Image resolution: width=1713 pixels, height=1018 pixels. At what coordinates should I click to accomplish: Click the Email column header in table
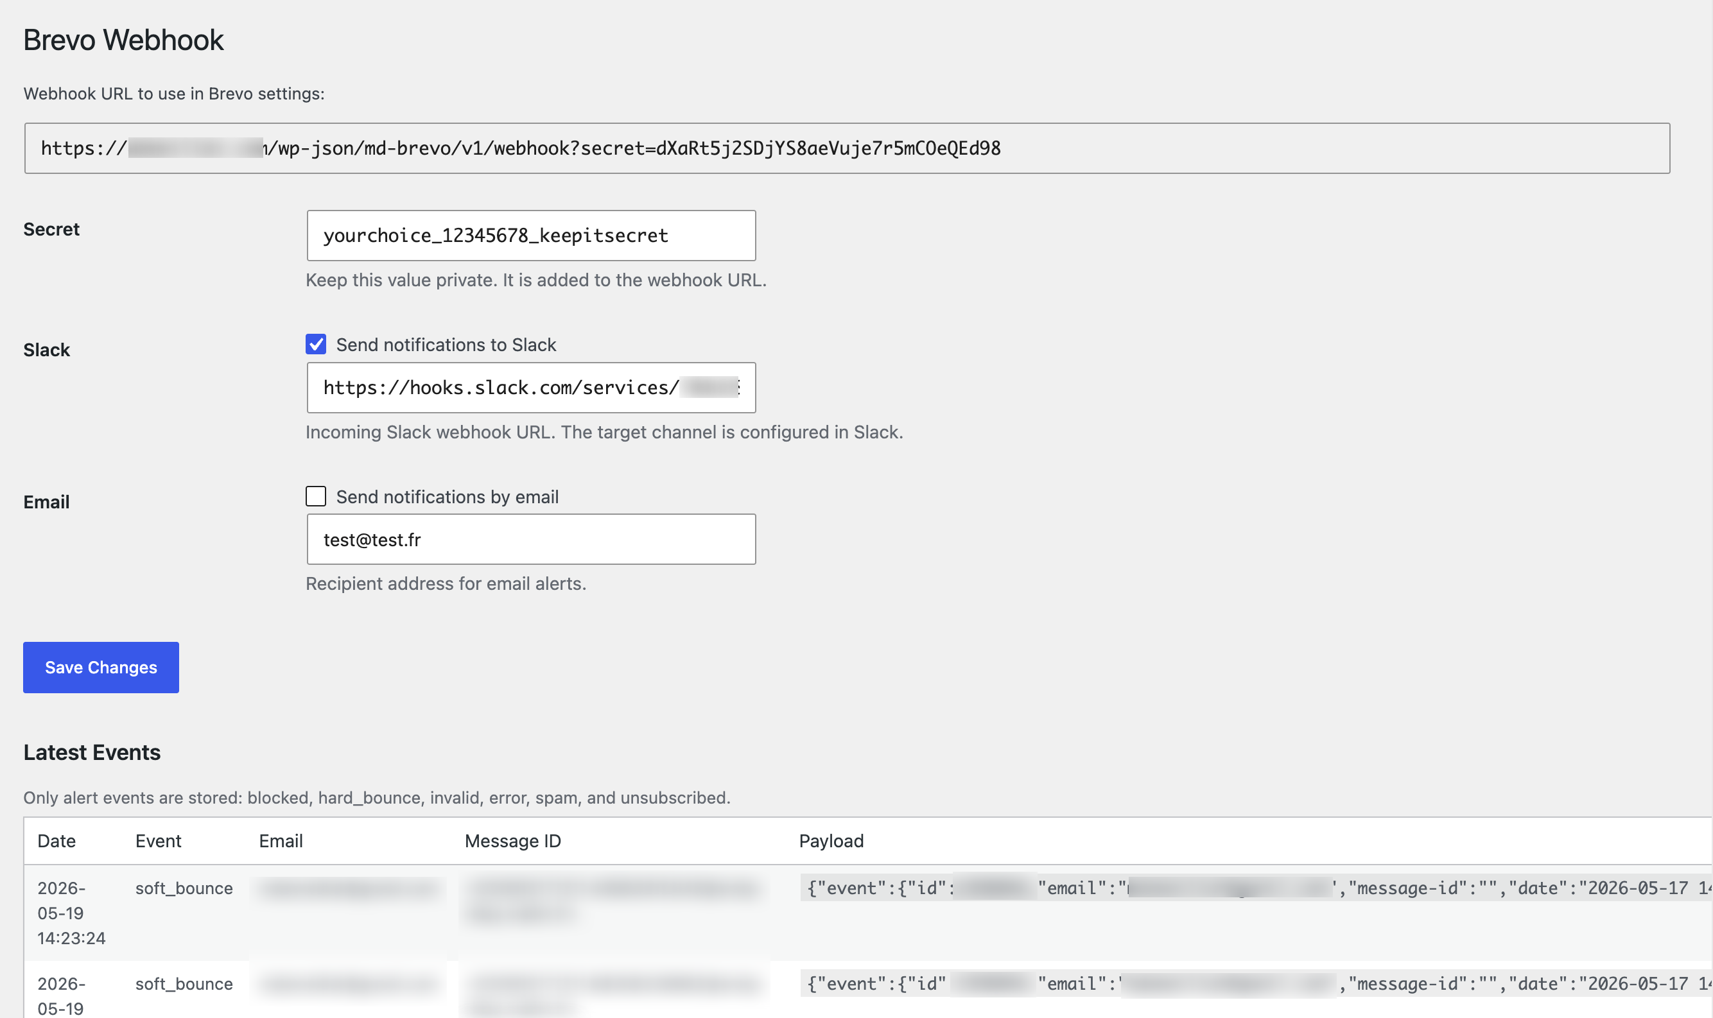[281, 841]
